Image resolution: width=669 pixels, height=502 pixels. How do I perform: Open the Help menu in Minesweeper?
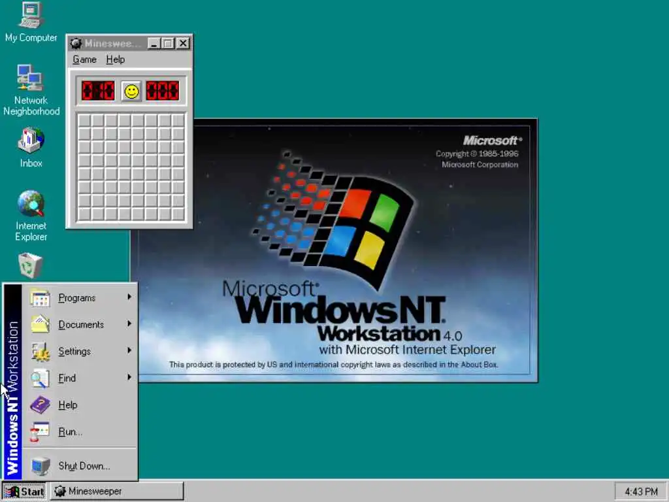tap(115, 59)
